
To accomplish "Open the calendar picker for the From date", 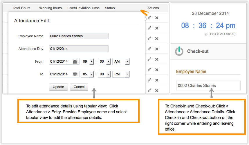I will point(75,61).
